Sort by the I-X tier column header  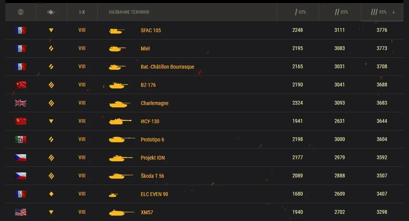click(x=82, y=12)
